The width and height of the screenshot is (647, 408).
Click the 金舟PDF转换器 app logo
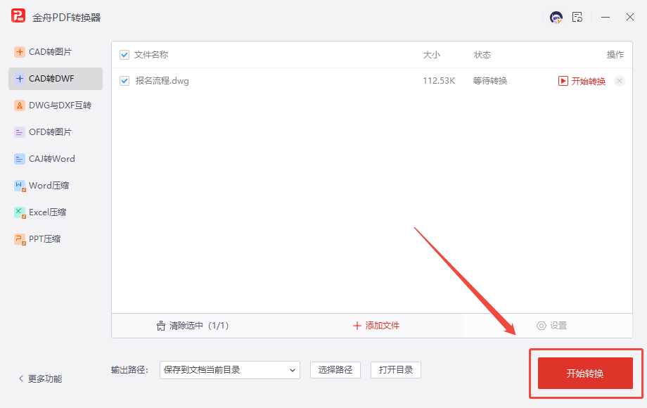[18, 16]
